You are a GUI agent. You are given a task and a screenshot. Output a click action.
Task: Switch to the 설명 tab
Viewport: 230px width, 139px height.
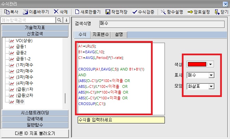119,35
